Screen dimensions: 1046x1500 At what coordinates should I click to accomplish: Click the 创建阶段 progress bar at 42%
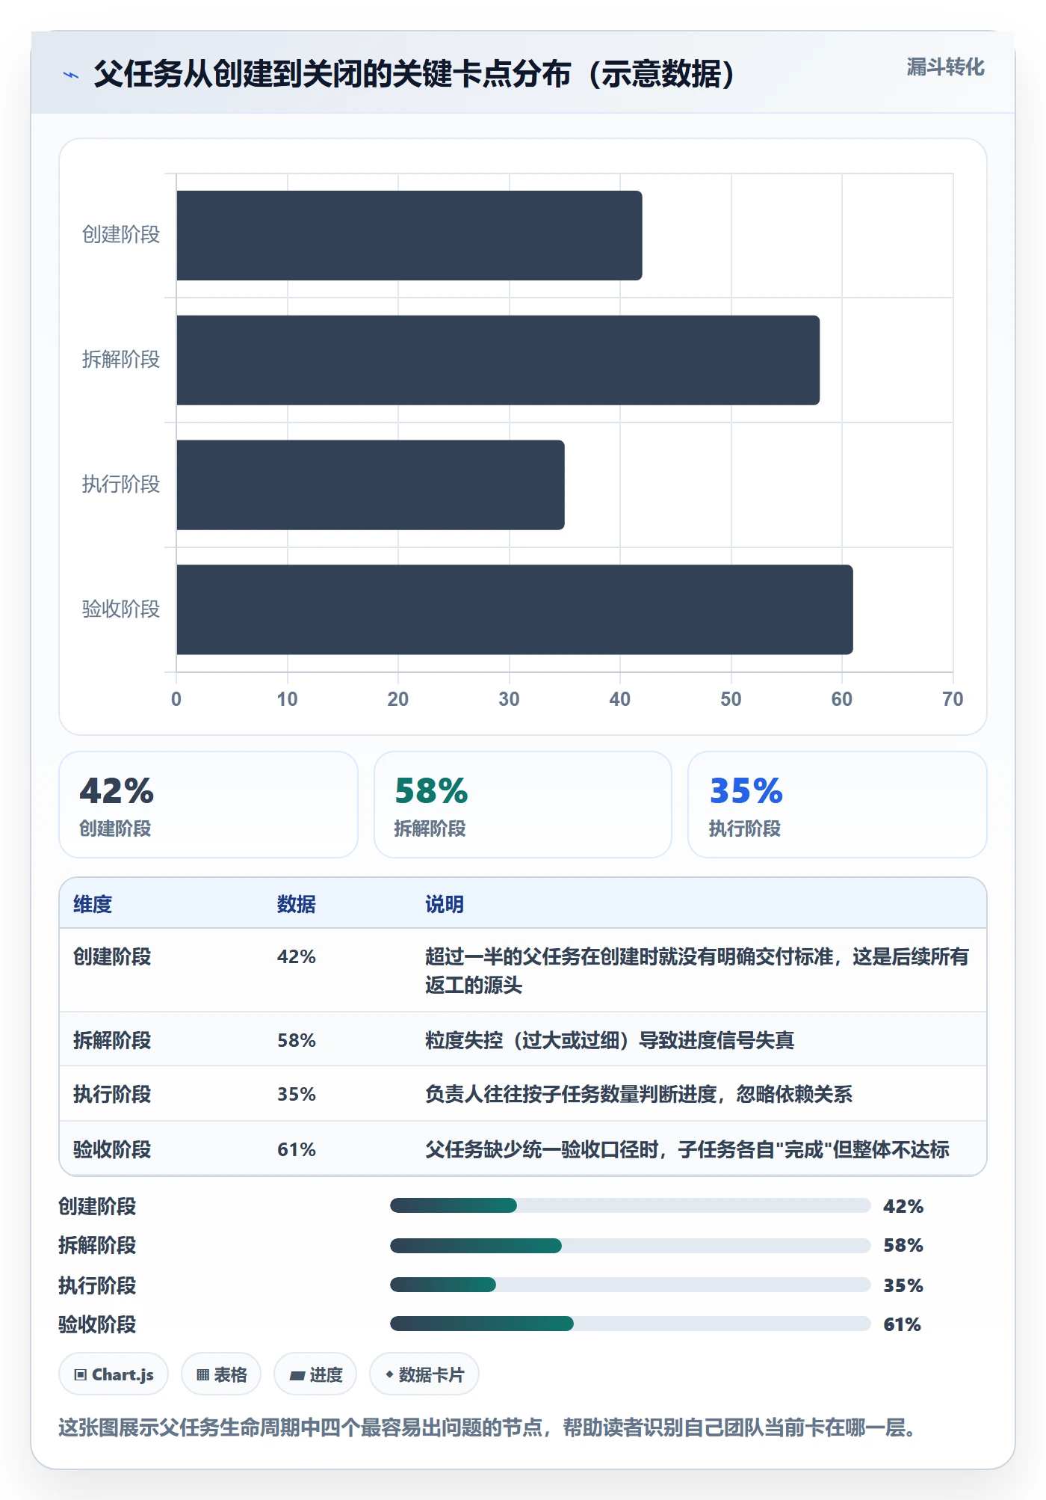pyautogui.click(x=630, y=1205)
